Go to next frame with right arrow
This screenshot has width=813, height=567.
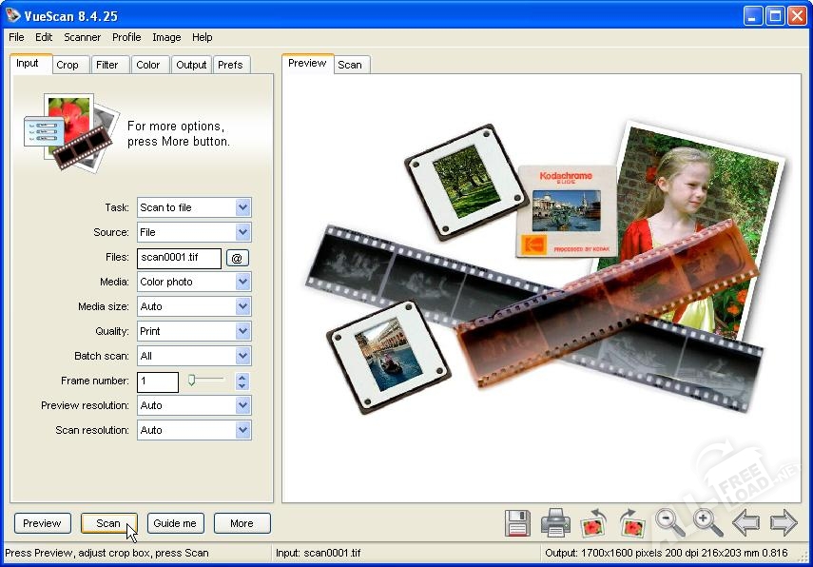[x=784, y=522]
